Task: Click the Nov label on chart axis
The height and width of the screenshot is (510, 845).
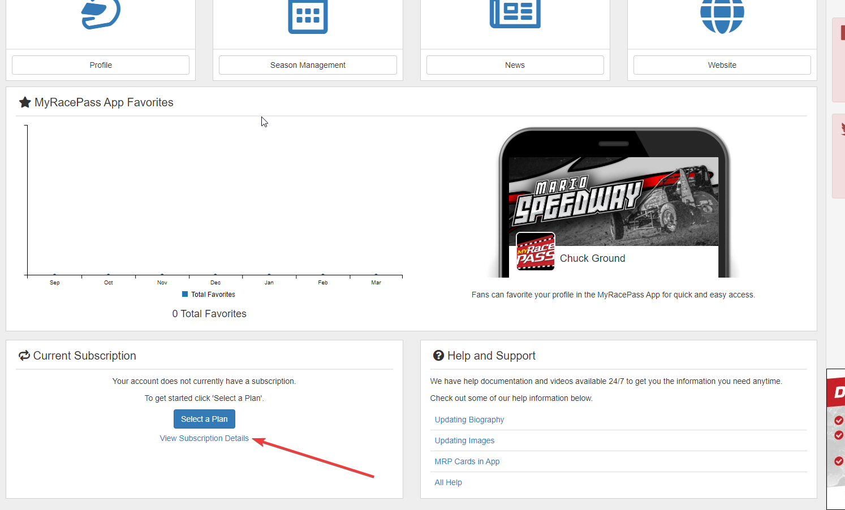Action: click(x=162, y=283)
